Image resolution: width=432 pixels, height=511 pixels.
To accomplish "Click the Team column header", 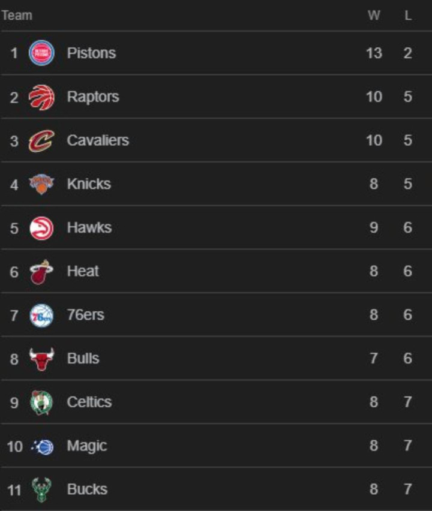I will coord(17,16).
